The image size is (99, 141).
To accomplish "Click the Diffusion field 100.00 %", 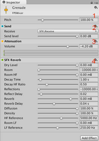I will tap(89, 108).
